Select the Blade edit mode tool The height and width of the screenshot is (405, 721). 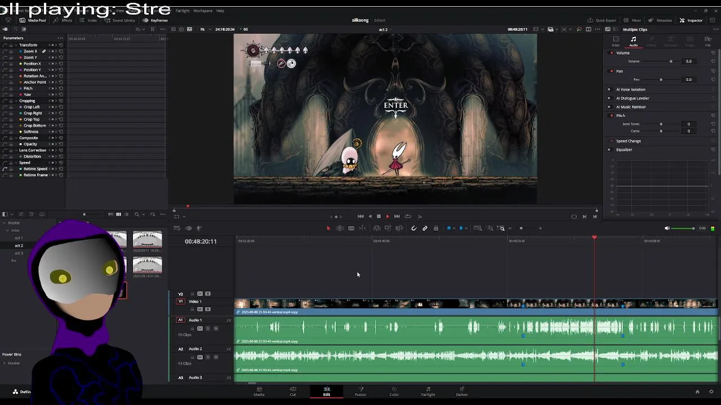point(351,228)
